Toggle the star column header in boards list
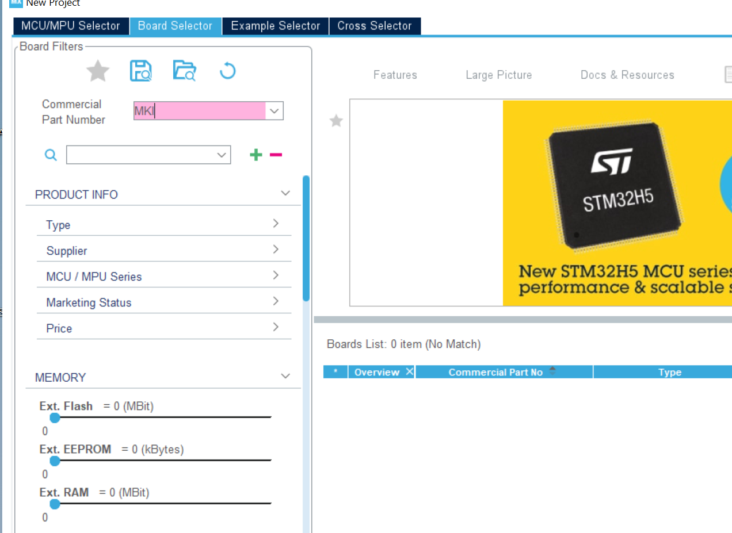The height and width of the screenshot is (533, 732). tap(335, 371)
